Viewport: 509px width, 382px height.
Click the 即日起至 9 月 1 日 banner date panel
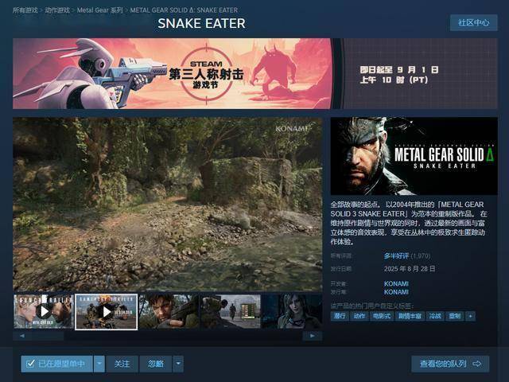(x=420, y=73)
